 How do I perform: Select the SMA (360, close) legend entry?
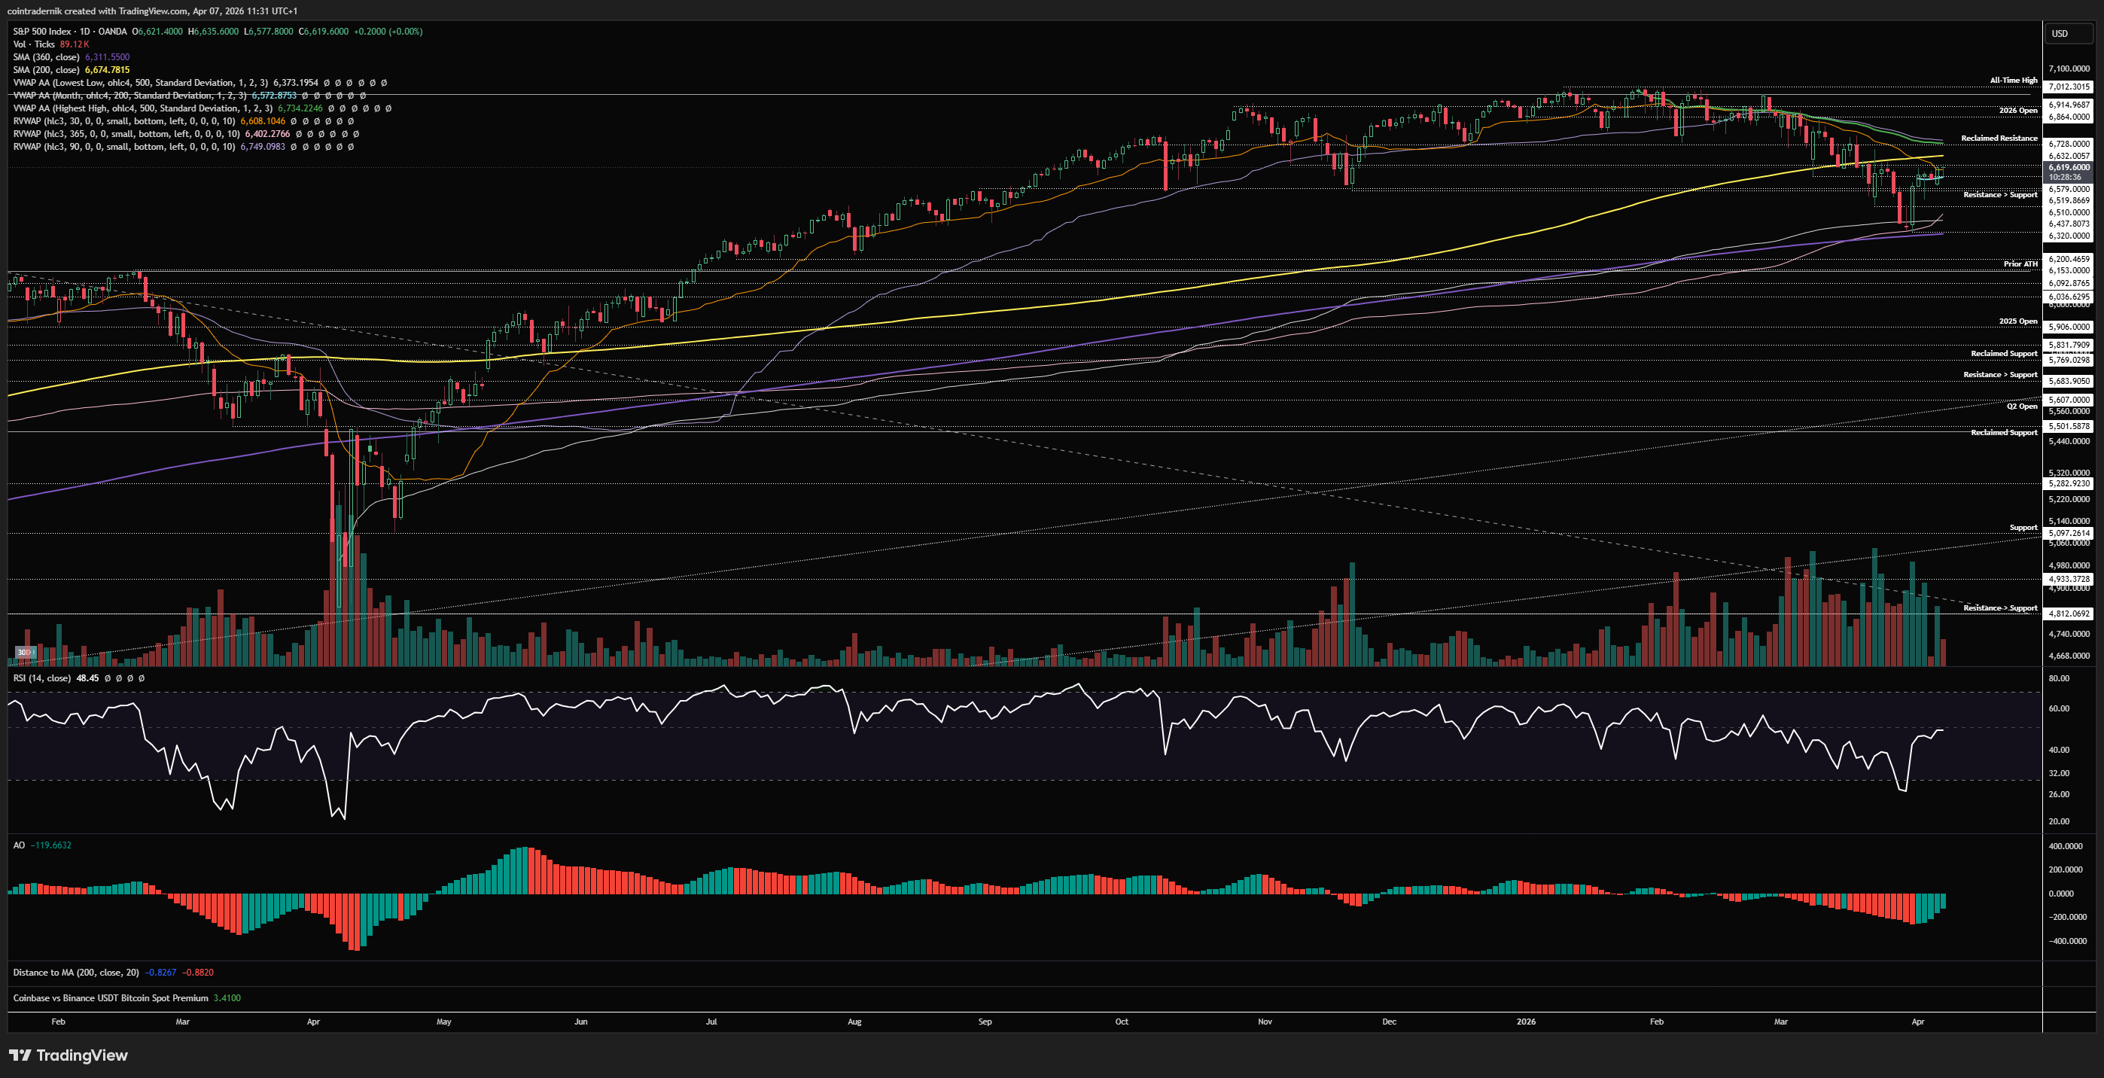[47, 57]
